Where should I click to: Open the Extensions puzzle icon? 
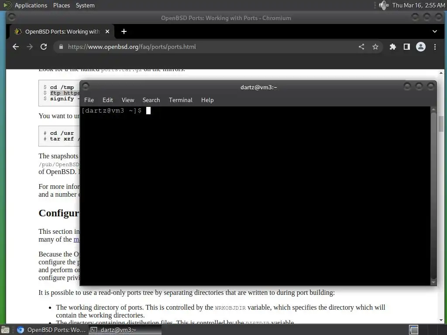pos(393,47)
